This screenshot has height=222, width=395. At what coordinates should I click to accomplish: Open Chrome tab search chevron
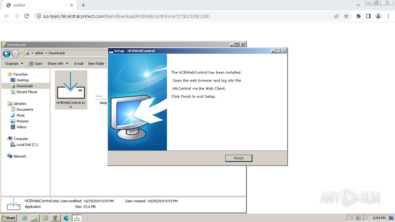click(x=358, y=5)
